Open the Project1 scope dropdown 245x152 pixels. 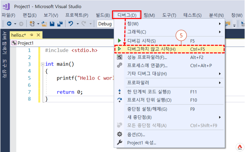click(62, 43)
